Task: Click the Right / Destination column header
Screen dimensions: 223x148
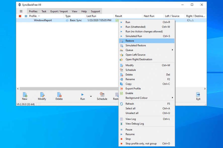Action: [196, 16]
